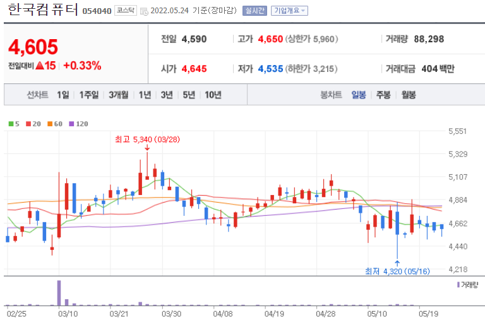Switch to 일봉 daily candle chart
The image size is (485, 327).
[x=359, y=95]
